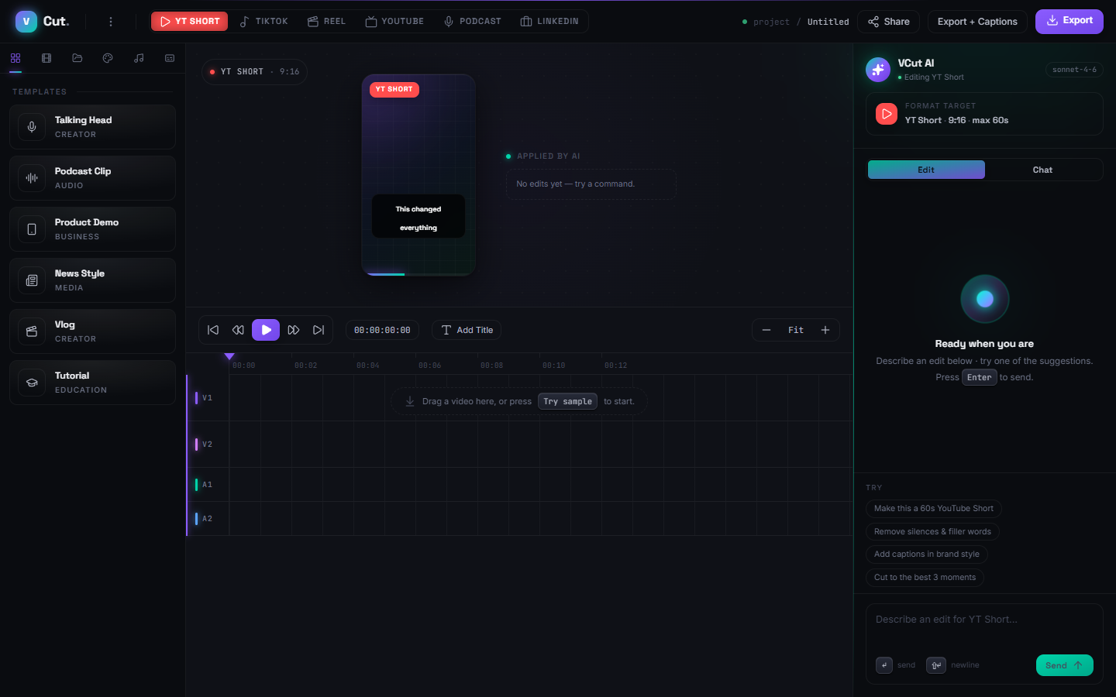Pick 'Make this a 60s YouTube Short'
This screenshot has width=1116, height=697.
point(934,509)
